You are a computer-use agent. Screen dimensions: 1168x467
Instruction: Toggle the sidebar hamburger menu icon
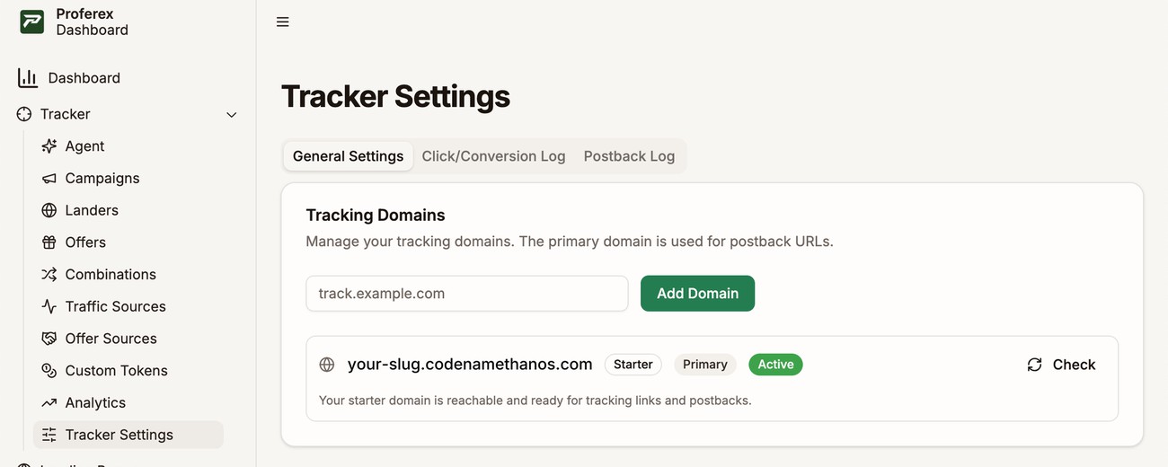(283, 22)
